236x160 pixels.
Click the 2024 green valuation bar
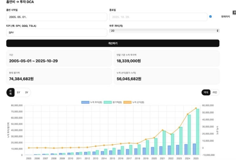coord(189,135)
